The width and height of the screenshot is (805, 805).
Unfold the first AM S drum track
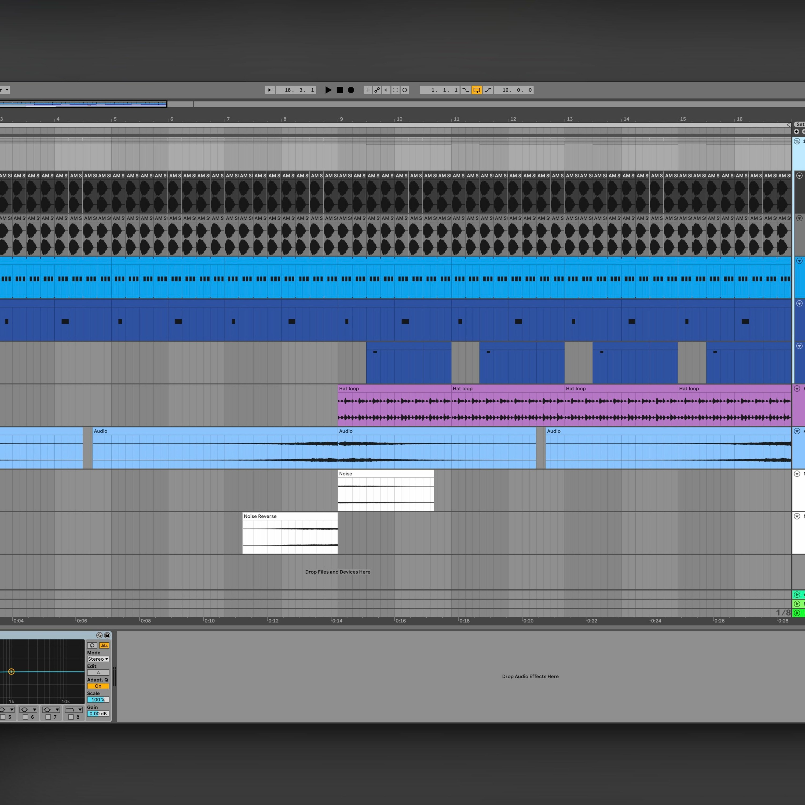pos(799,176)
